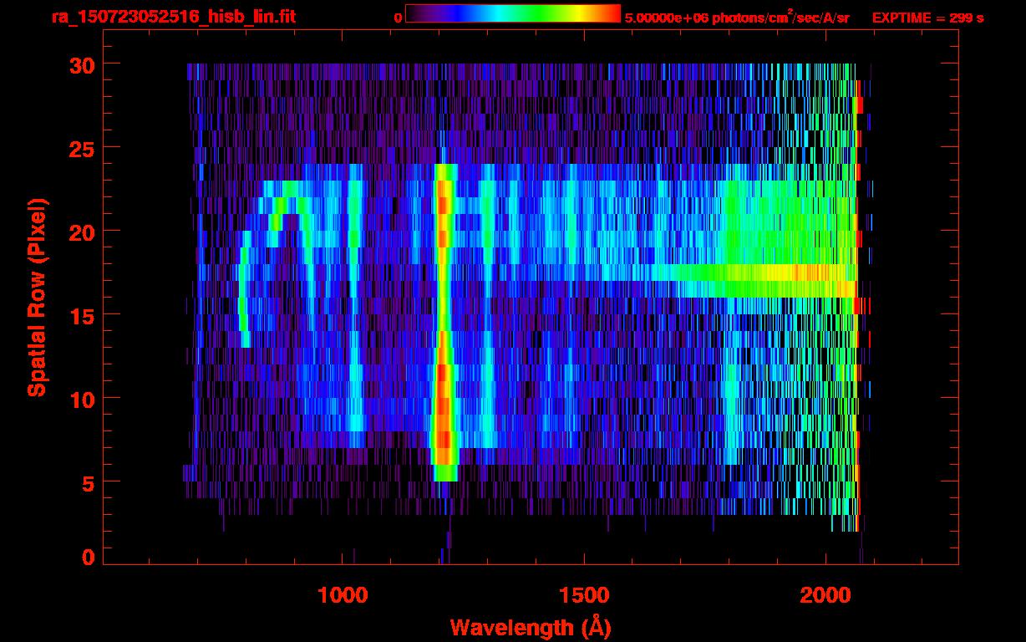This screenshot has width=1026, height=642.
Task: Click the 5.00000e+06 photons units label
Action: 737,17
